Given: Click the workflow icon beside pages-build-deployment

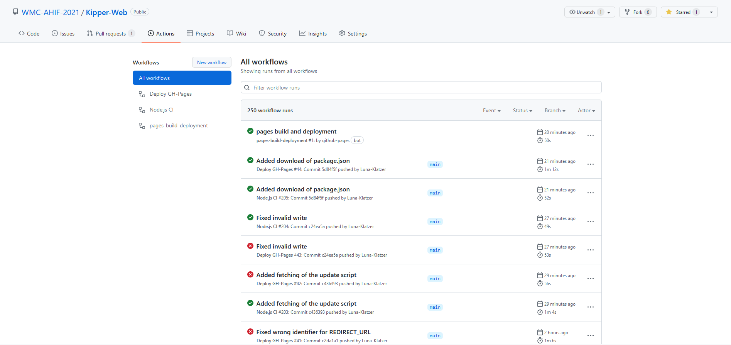Looking at the screenshot, I should coord(142,125).
